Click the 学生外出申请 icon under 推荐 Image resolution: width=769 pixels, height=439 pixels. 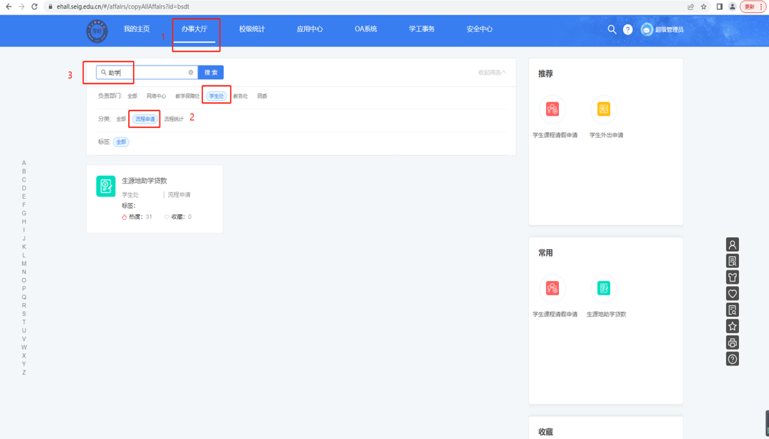604,110
